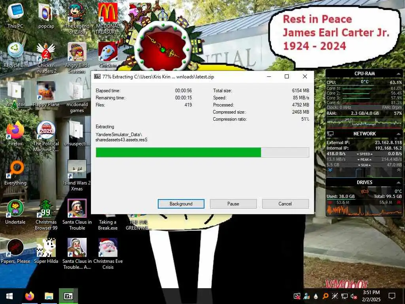Click the green extraction progress bar
Image resolution: width=405 pixels, height=304 pixels.
[202, 152]
